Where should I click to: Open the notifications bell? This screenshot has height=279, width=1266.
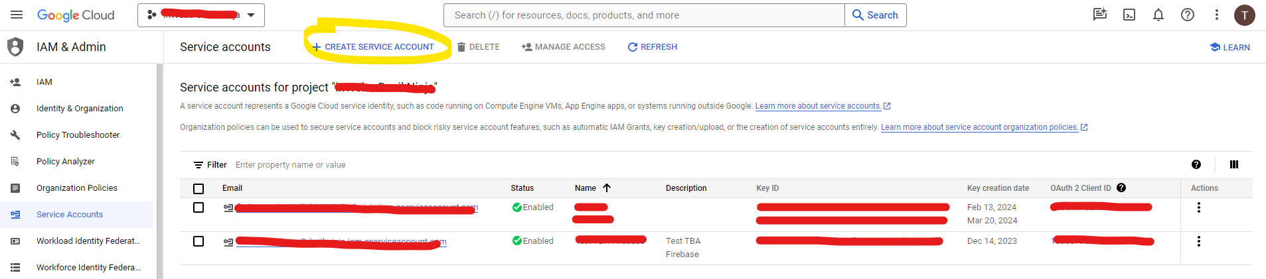[x=1158, y=15]
